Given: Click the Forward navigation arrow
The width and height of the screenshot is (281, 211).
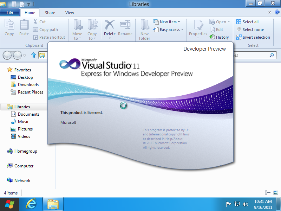Looking at the screenshot, I should point(17,55).
